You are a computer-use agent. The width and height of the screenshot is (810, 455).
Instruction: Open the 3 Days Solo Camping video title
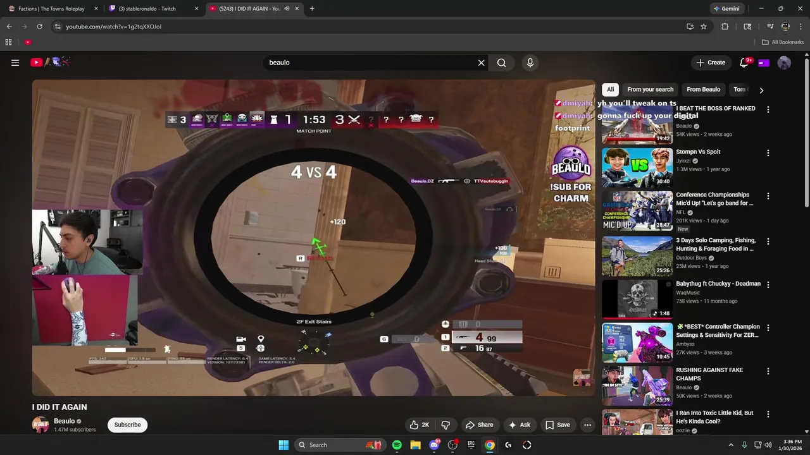(715, 245)
